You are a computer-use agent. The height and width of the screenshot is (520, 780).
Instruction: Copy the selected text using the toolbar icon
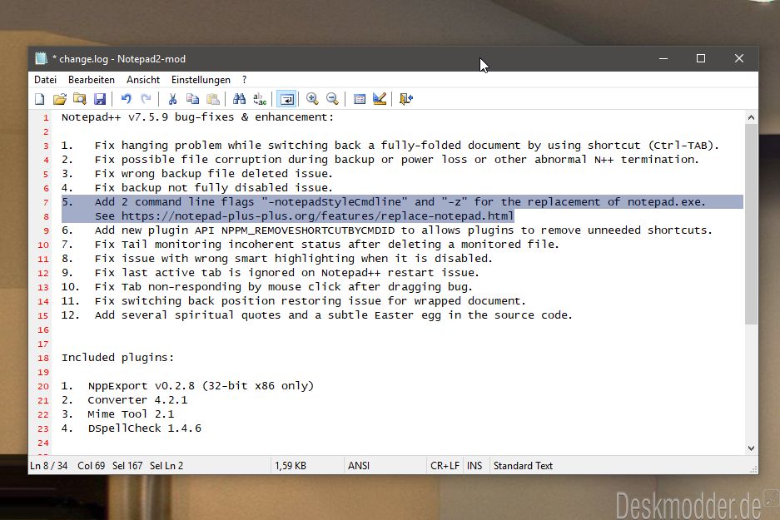192,99
